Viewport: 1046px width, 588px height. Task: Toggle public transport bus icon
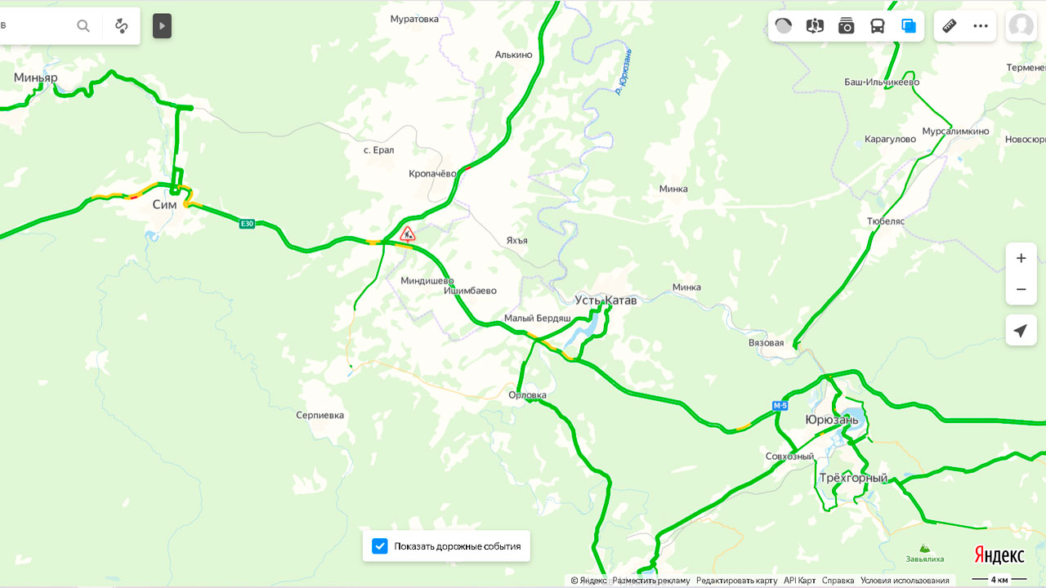[877, 26]
